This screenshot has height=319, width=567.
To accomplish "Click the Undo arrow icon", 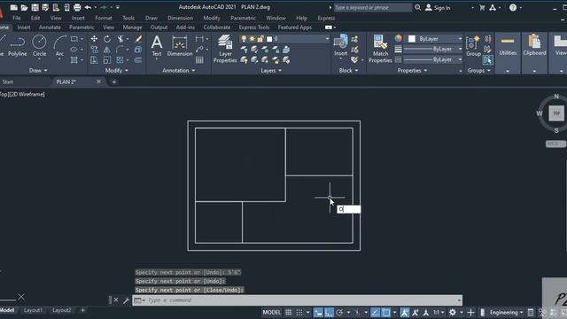I will click(88, 7).
